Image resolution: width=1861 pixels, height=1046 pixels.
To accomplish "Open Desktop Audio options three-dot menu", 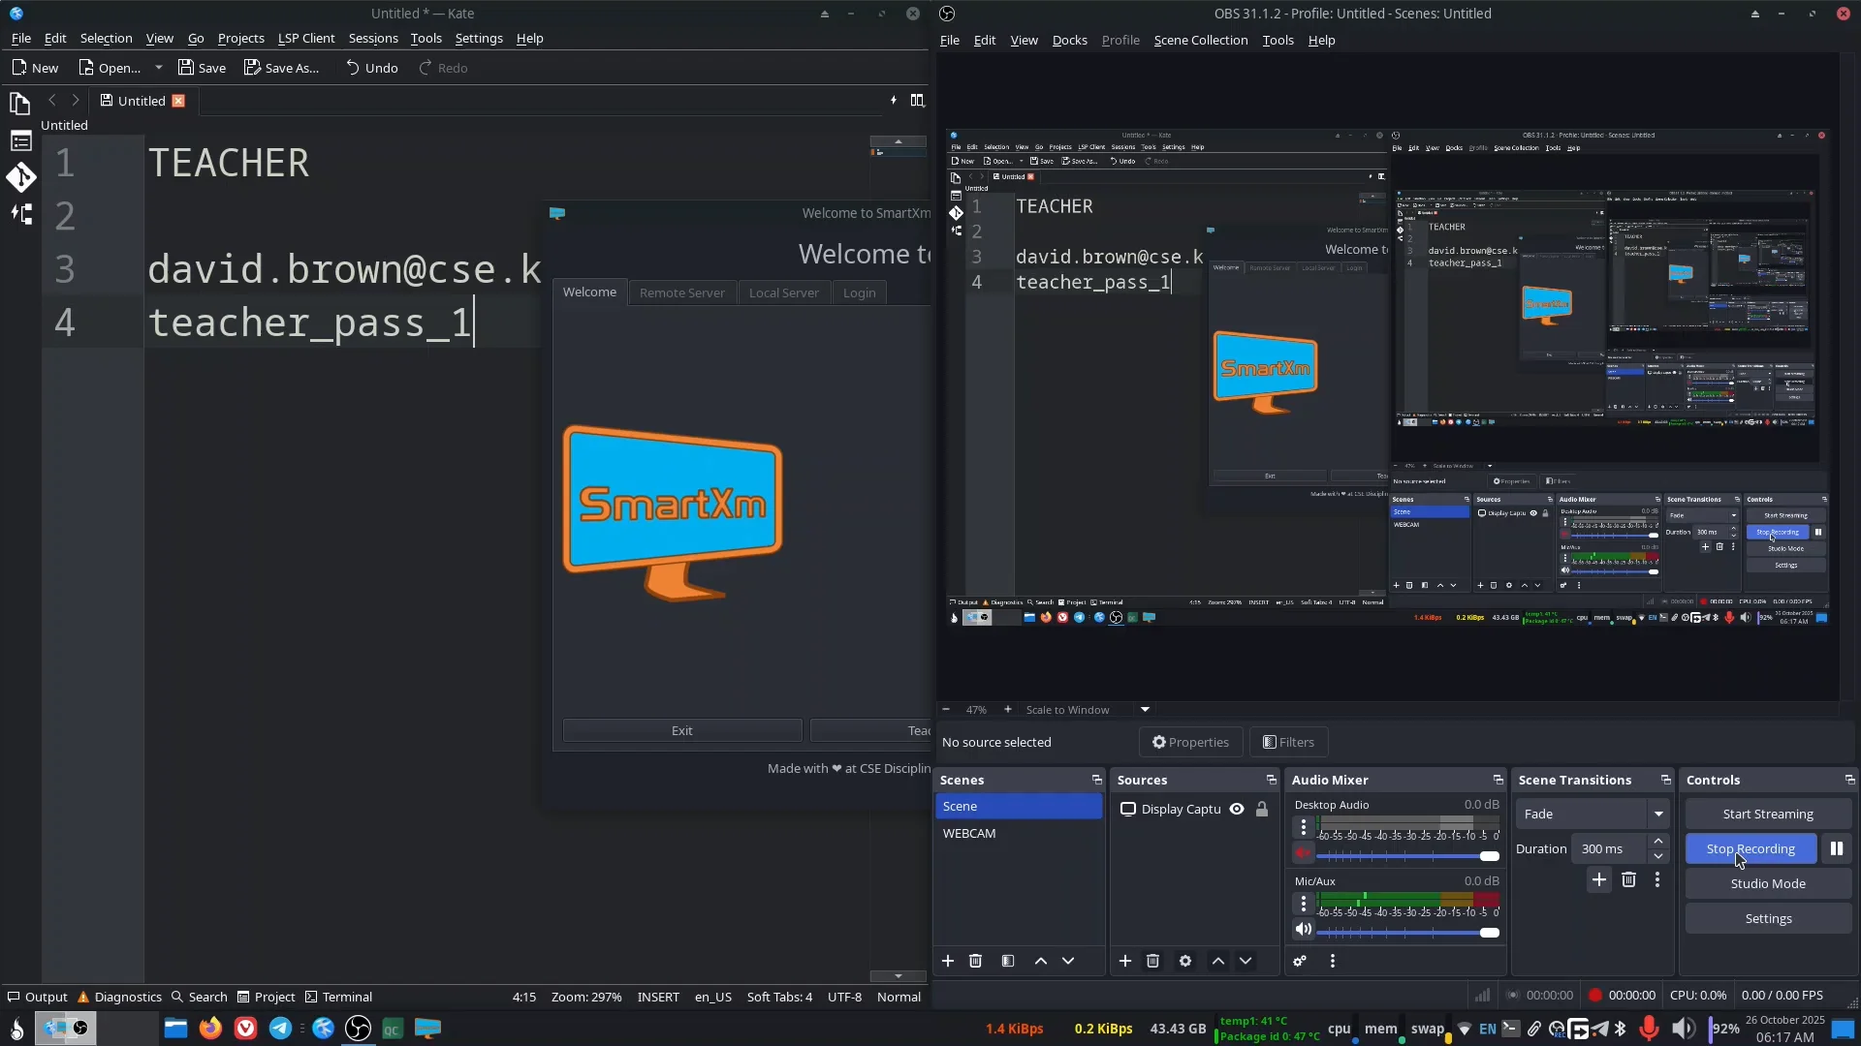I will (x=1304, y=826).
